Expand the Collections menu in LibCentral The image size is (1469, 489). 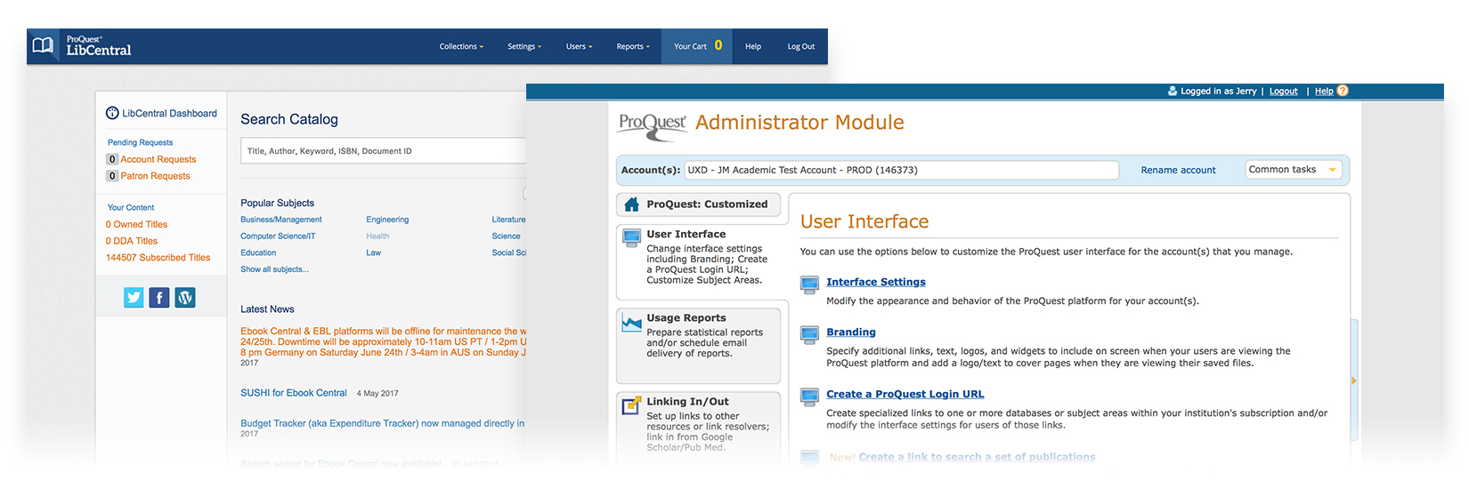coord(461,46)
